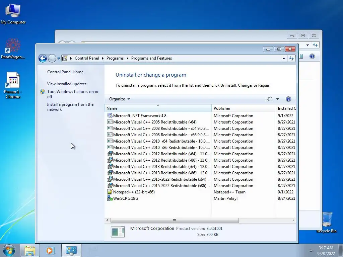Expand submenu arrow after Programs breadcrumb

point(127,58)
